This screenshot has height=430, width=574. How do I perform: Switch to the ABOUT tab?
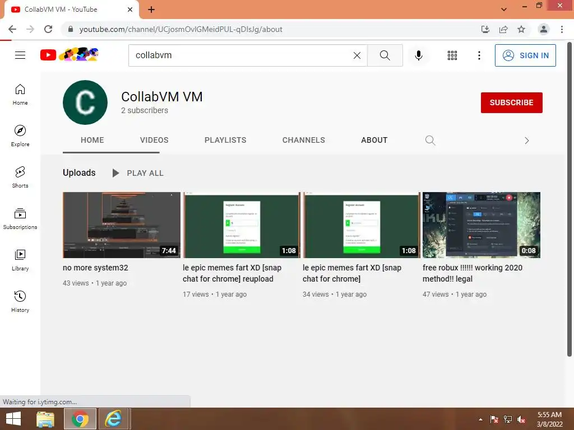click(x=374, y=140)
